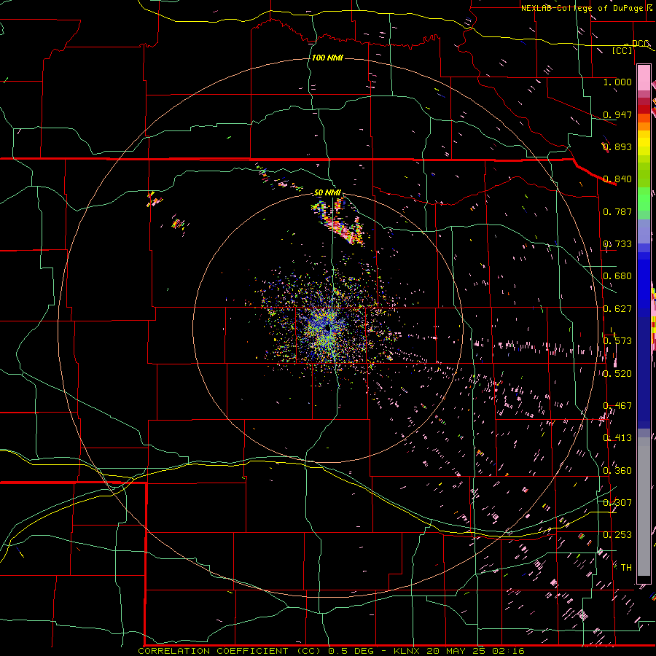656x656 pixels.
Task: Click the 0.467 scale value
Action: pyautogui.click(x=617, y=406)
